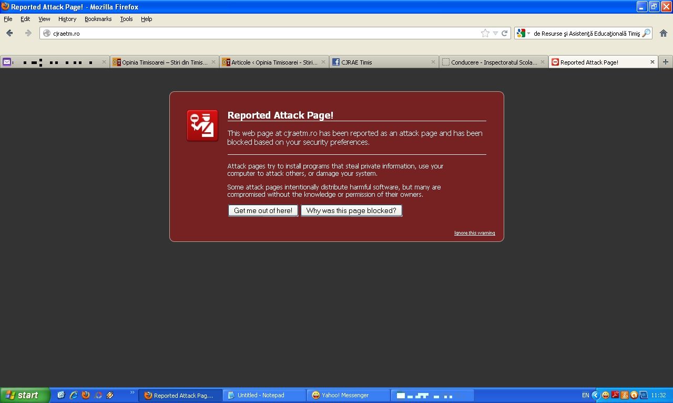Go to the Home page icon

click(x=663, y=33)
